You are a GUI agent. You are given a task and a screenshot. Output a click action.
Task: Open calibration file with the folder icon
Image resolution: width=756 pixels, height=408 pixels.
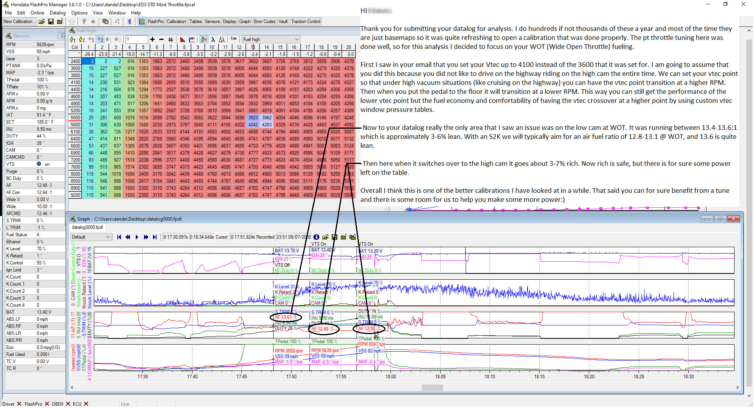42,22
